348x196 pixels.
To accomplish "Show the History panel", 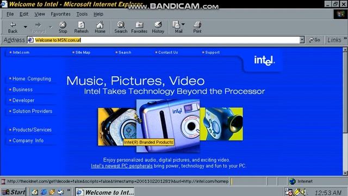I will (158, 28).
